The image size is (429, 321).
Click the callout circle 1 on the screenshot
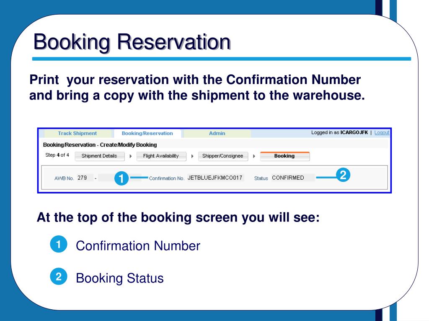121,178
